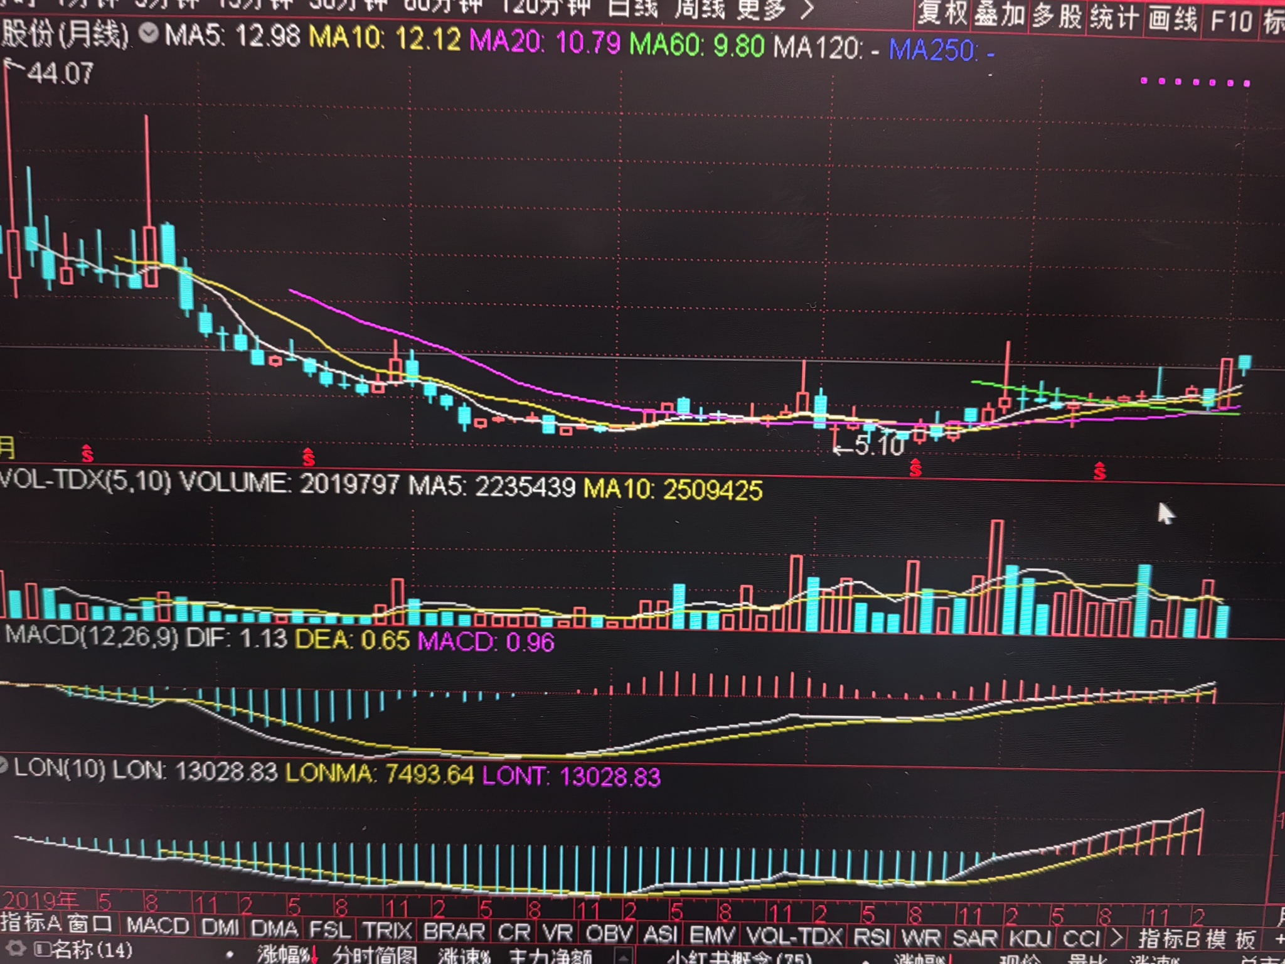Viewport: 1285px width, 964px height.
Task: Select the 周线 weekly period tab
Action: point(700,9)
